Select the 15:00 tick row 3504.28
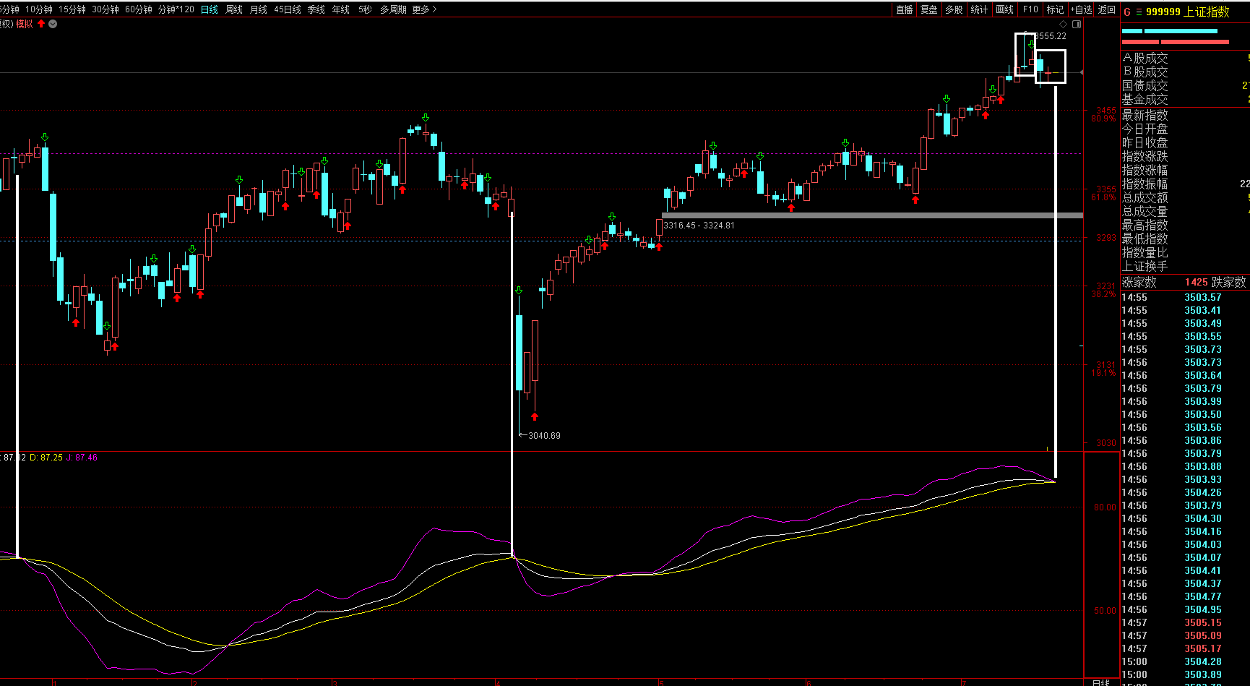The width and height of the screenshot is (1250, 686). 1185,661
